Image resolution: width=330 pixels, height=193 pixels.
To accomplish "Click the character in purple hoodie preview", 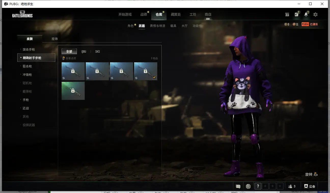I will (246, 107).
